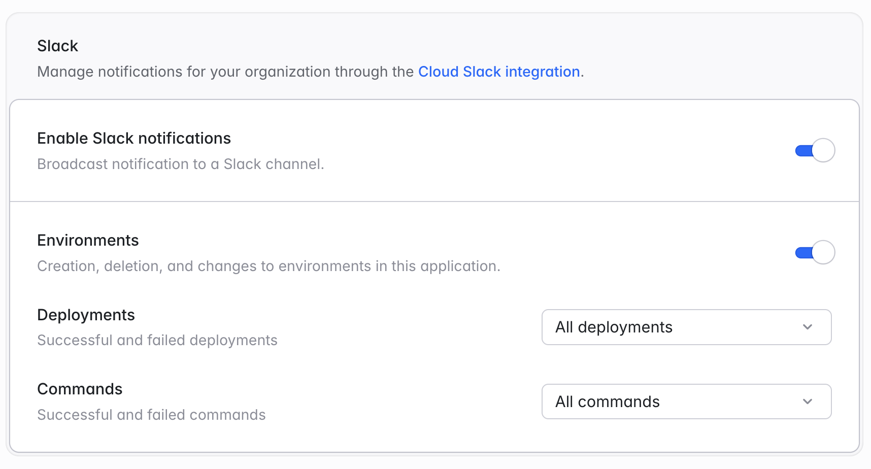Click the Creation, deletion, and changes description
This screenshot has height=469, width=871.
[269, 266]
